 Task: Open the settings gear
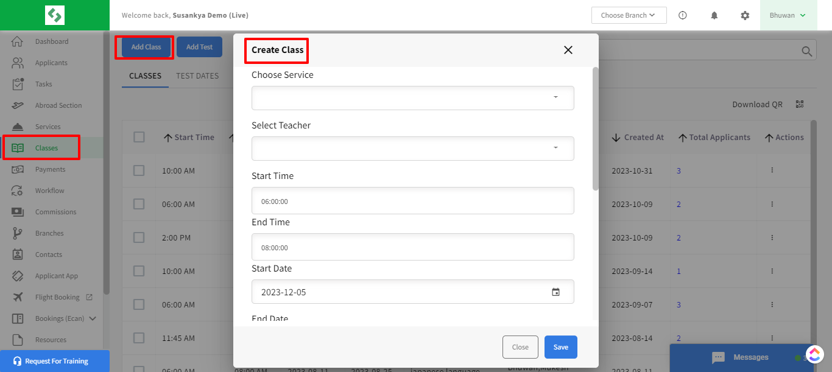click(x=745, y=15)
